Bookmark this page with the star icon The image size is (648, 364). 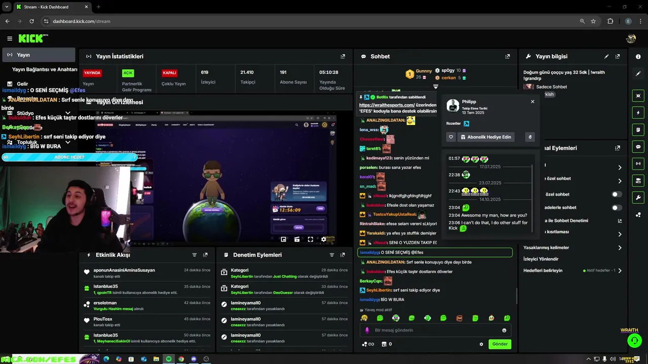pos(593,21)
